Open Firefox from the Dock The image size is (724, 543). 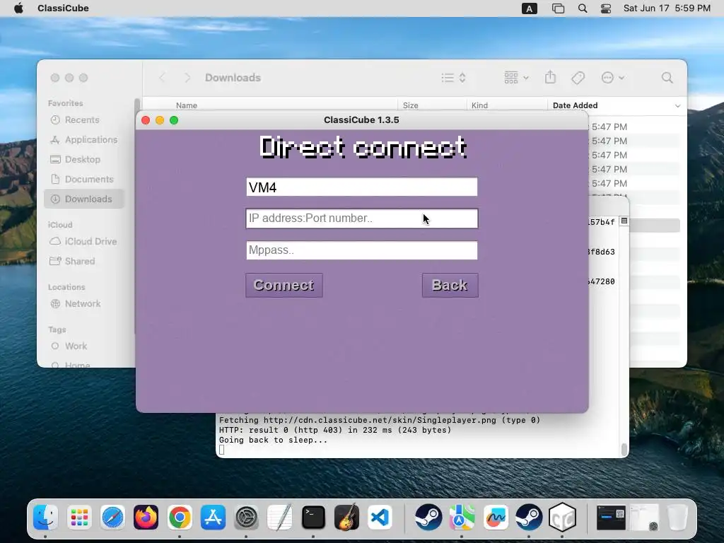click(146, 517)
